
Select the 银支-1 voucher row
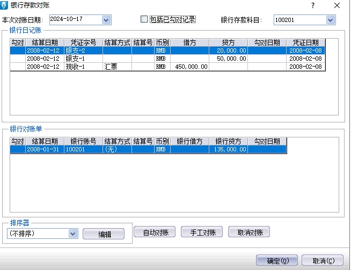(x=167, y=59)
